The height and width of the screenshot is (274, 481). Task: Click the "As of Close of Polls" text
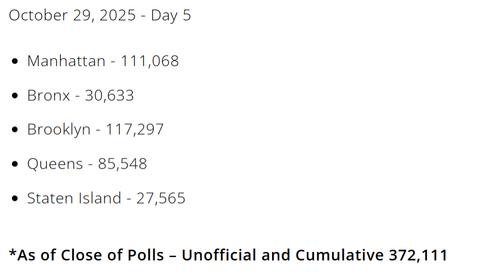(91, 255)
